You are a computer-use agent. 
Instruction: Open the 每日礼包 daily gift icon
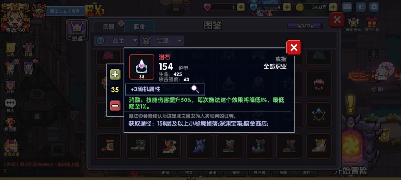tap(372, 24)
